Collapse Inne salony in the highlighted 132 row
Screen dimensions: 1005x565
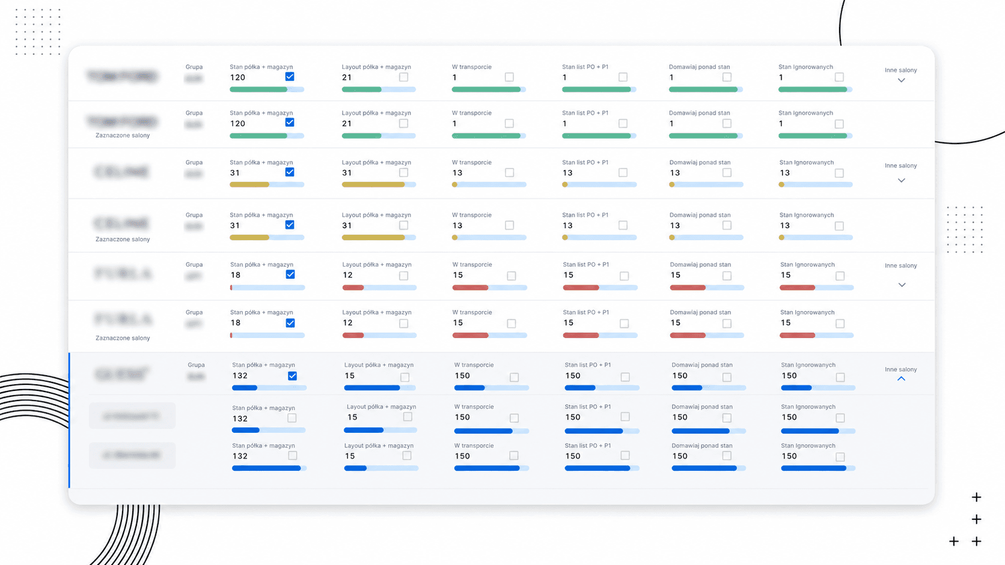pos(901,379)
